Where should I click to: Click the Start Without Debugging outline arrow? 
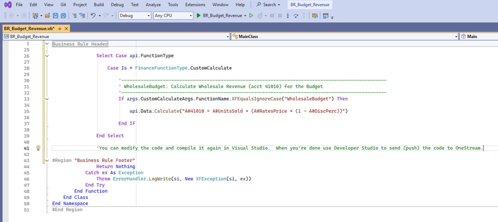click(251, 15)
